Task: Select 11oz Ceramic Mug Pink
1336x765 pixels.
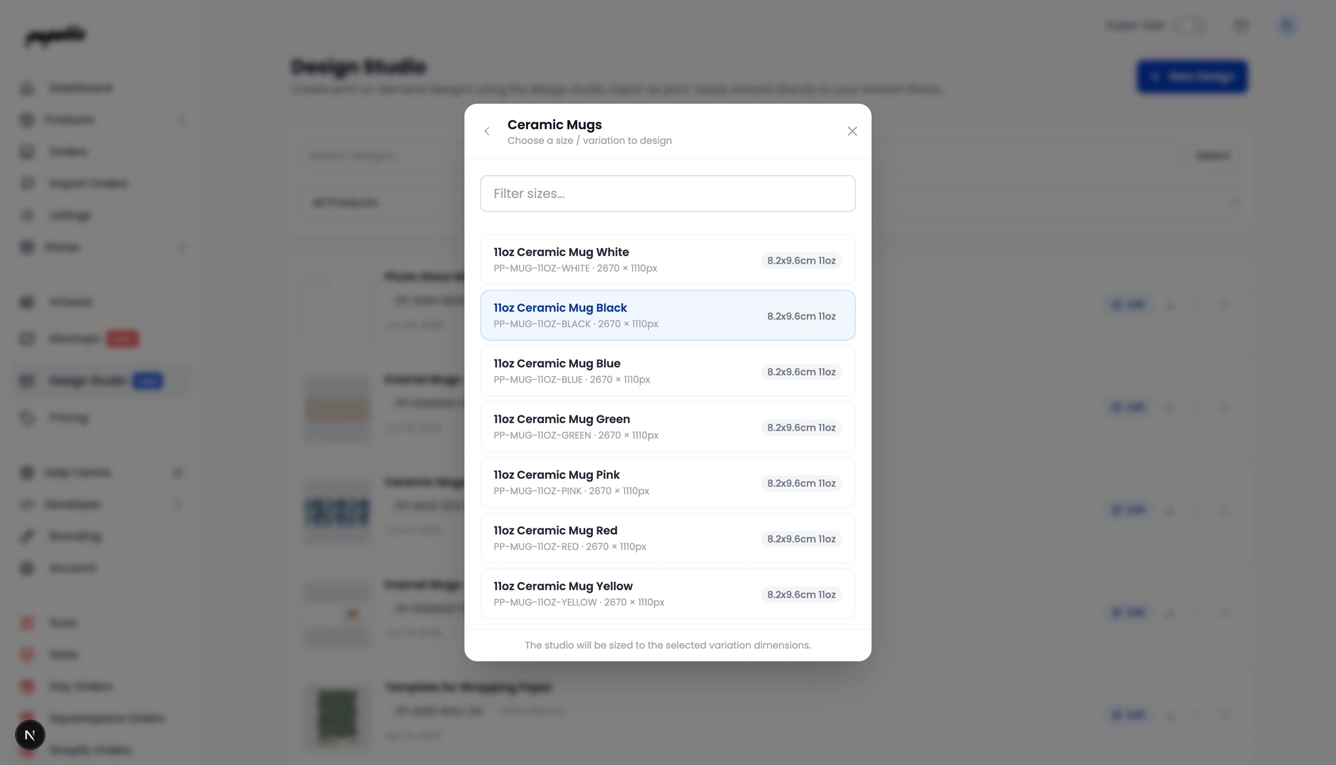Action: 667,483
